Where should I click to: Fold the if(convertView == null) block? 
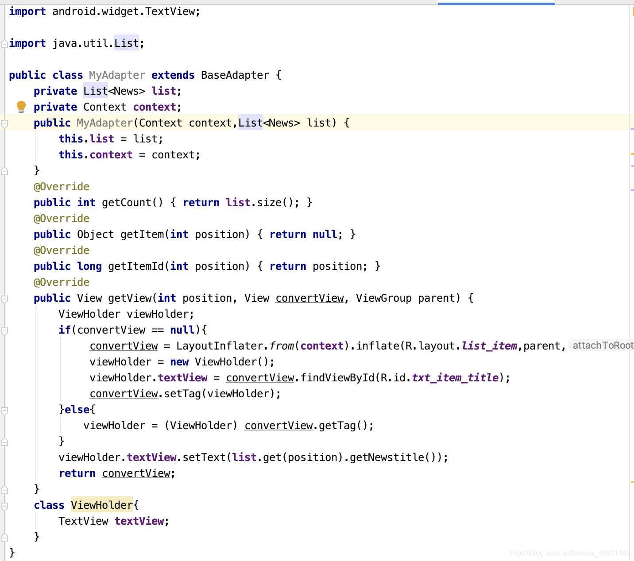(x=4, y=331)
